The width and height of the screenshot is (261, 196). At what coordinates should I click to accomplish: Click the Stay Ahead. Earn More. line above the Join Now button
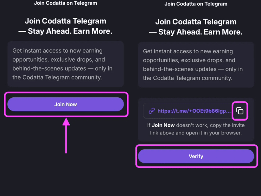tap(70, 31)
